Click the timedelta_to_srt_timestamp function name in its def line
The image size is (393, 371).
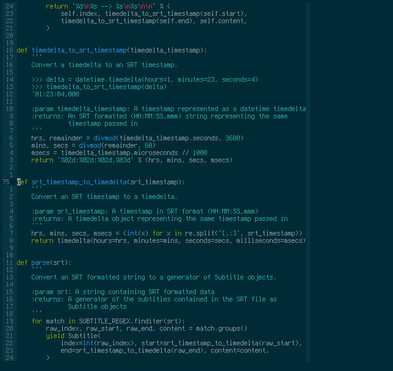79,51
